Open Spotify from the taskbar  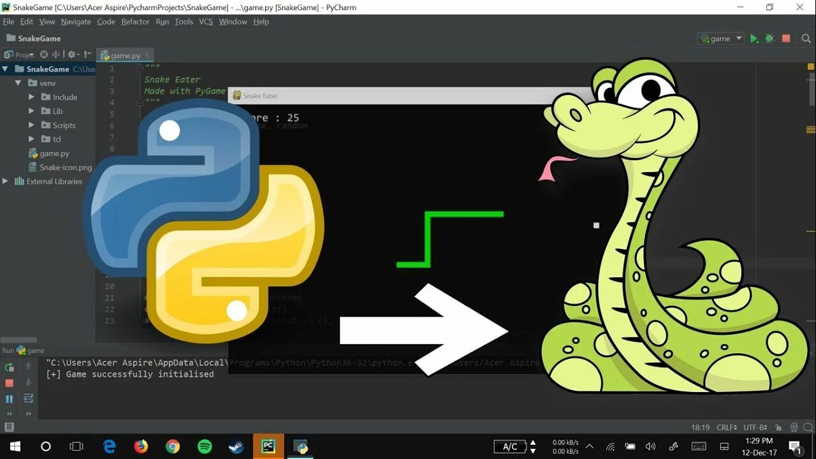tap(205, 446)
